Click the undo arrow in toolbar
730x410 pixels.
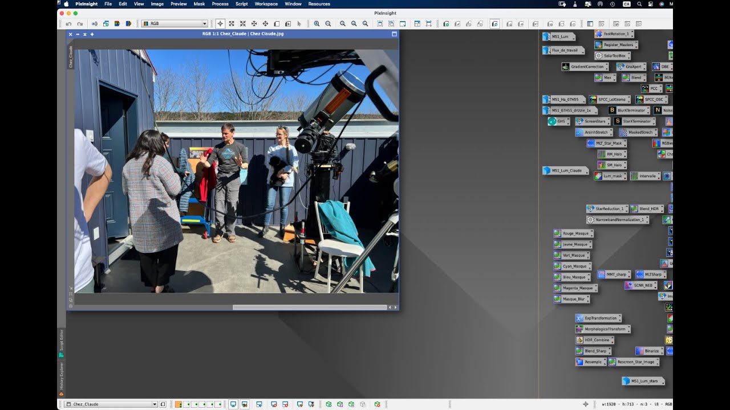tap(69, 24)
